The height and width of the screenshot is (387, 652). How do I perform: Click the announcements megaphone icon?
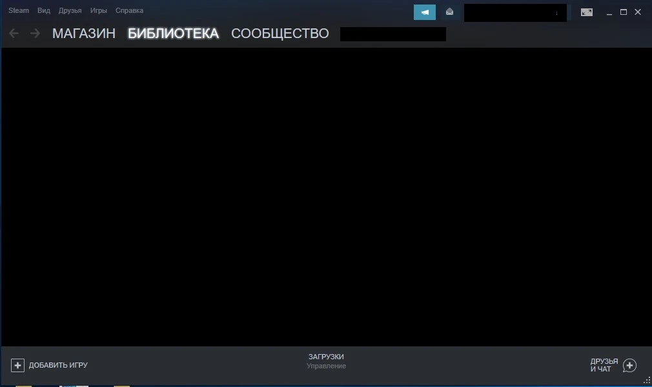tap(425, 12)
